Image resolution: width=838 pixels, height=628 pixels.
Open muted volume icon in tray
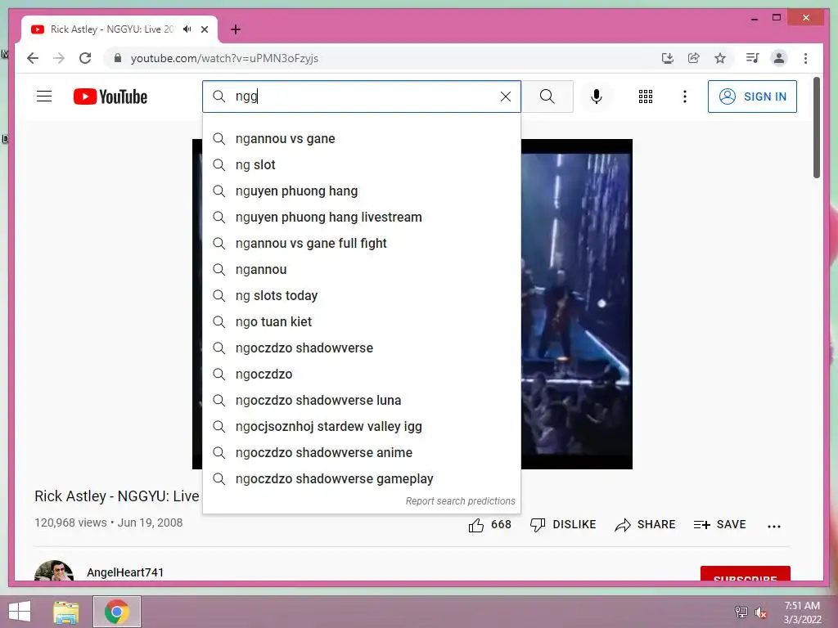[x=760, y=612]
